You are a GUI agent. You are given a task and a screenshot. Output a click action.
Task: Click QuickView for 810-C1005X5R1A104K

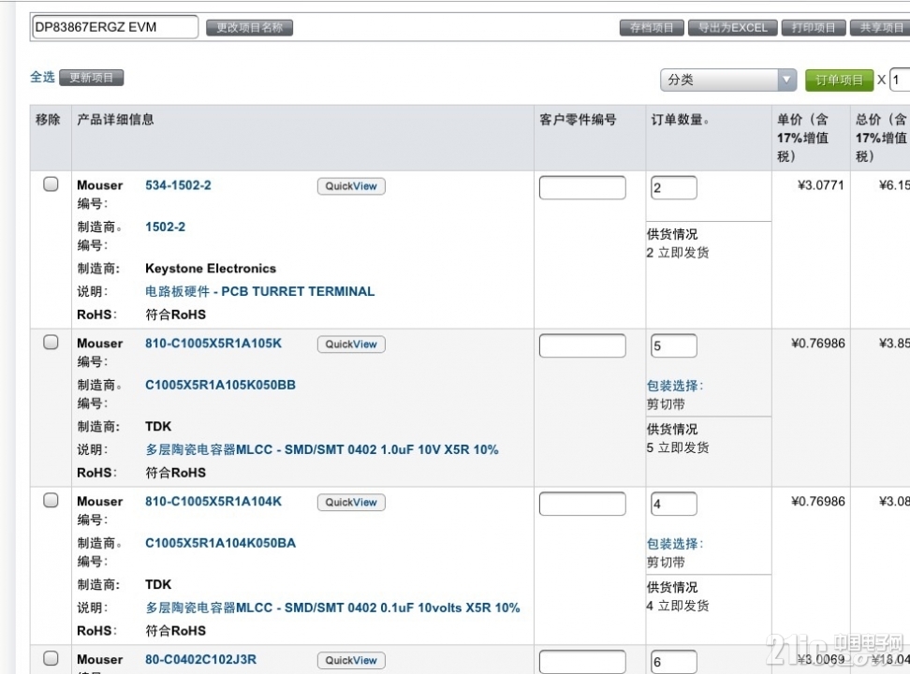(x=351, y=502)
